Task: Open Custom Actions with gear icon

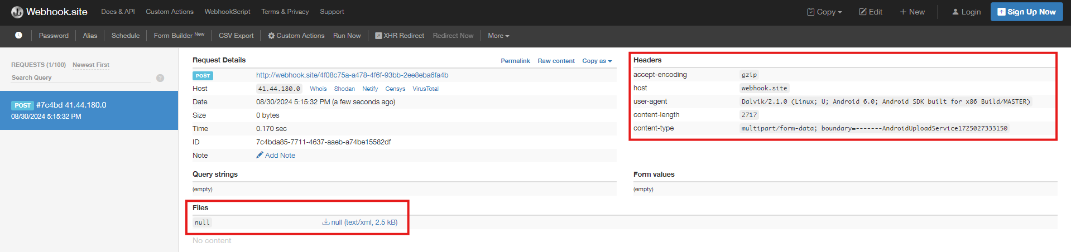Action: [x=296, y=36]
